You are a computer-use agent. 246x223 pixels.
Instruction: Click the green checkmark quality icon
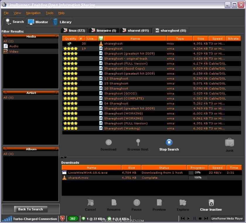69,43
